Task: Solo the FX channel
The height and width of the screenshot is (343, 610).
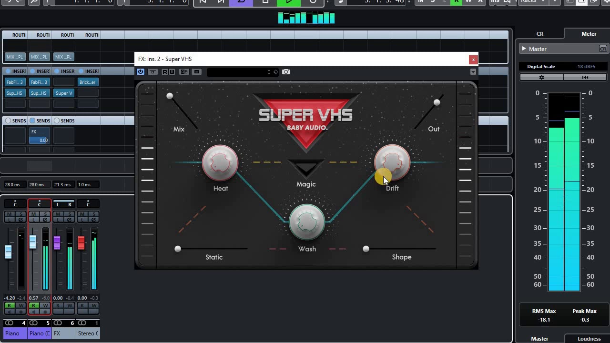Action: pos(69,214)
